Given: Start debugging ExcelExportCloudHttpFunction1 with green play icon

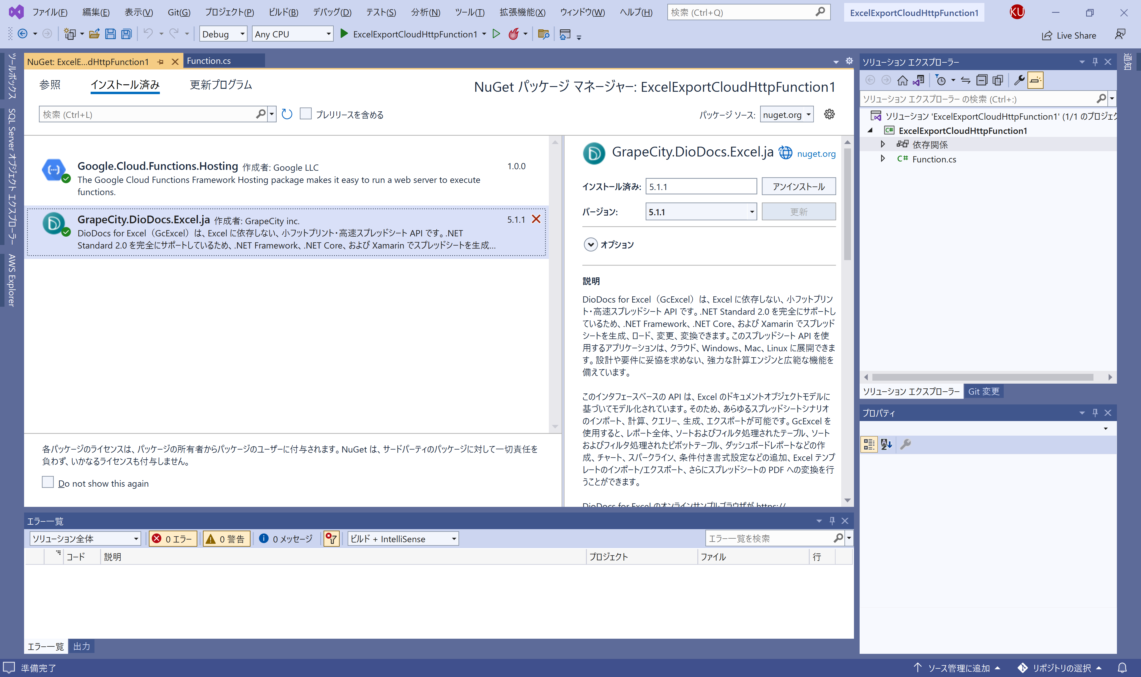Looking at the screenshot, I should [x=345, y=34].
